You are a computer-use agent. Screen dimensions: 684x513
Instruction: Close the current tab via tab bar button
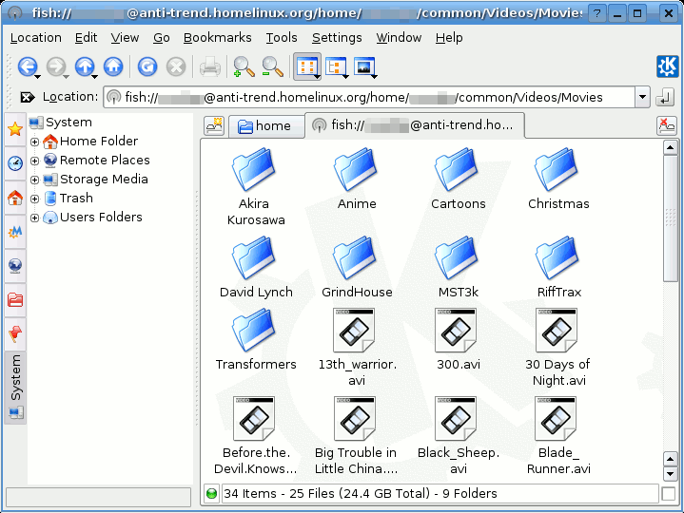667,125
